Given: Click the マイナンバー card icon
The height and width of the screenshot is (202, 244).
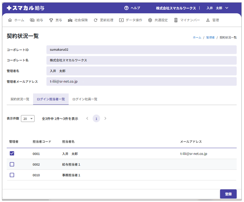Looking at the screenshot, I should click(x=176, y=20).
